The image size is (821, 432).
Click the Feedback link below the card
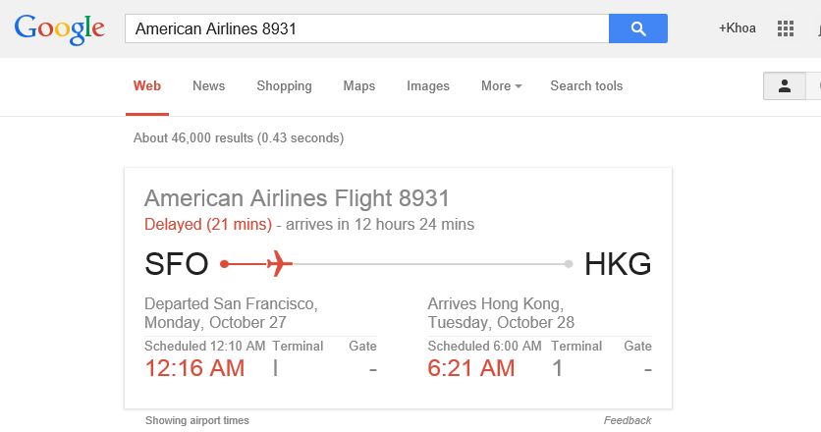tap(628, 420)
